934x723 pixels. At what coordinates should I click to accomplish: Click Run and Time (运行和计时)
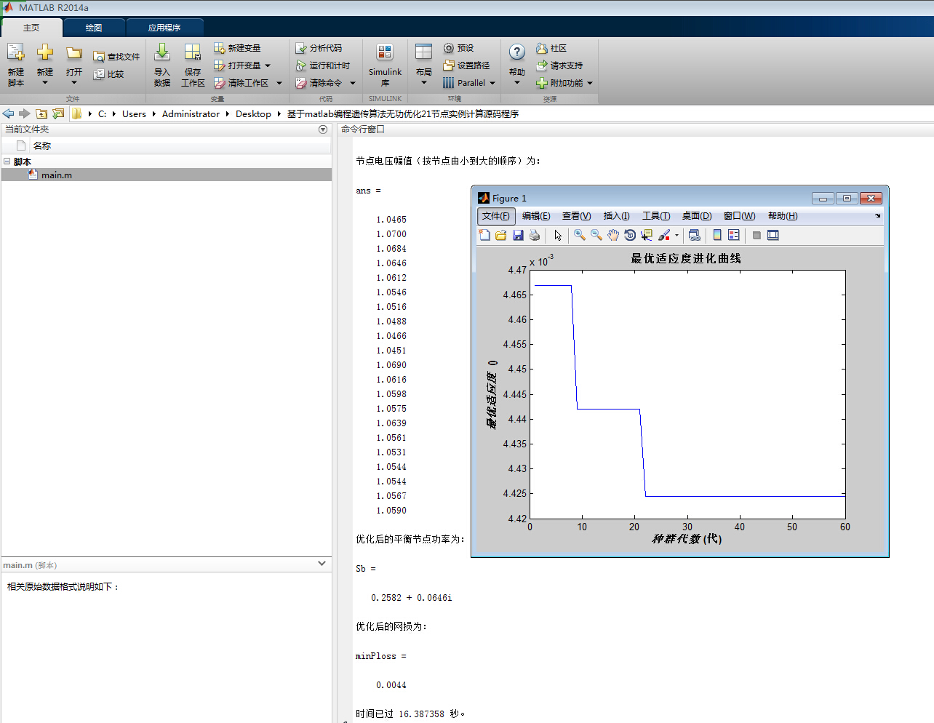coord(323,65)
